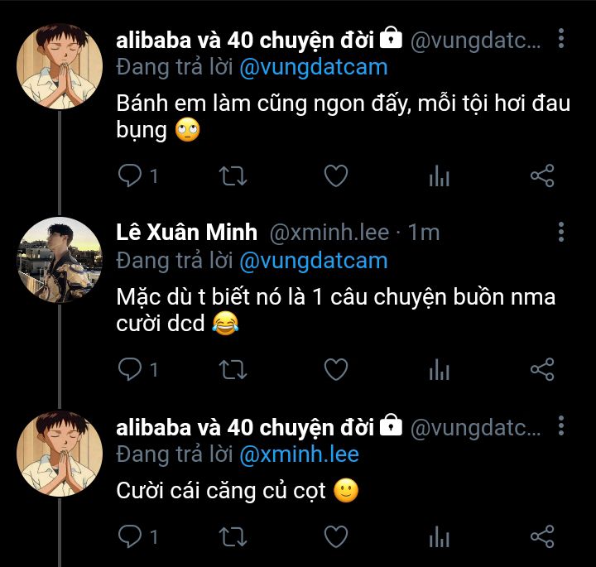The image size is (596, 567).
Task: Like the tweet about đau bụng
Action: [335, 175]
